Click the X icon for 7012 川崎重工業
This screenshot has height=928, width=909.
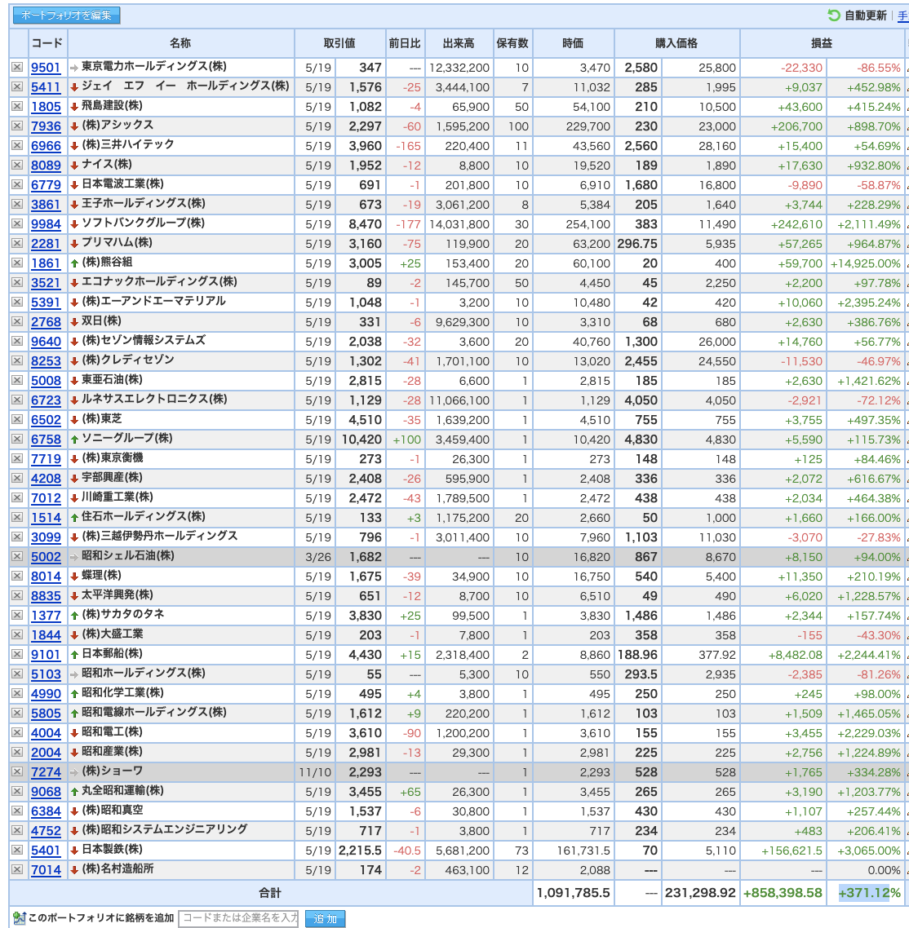coord(17,497)
